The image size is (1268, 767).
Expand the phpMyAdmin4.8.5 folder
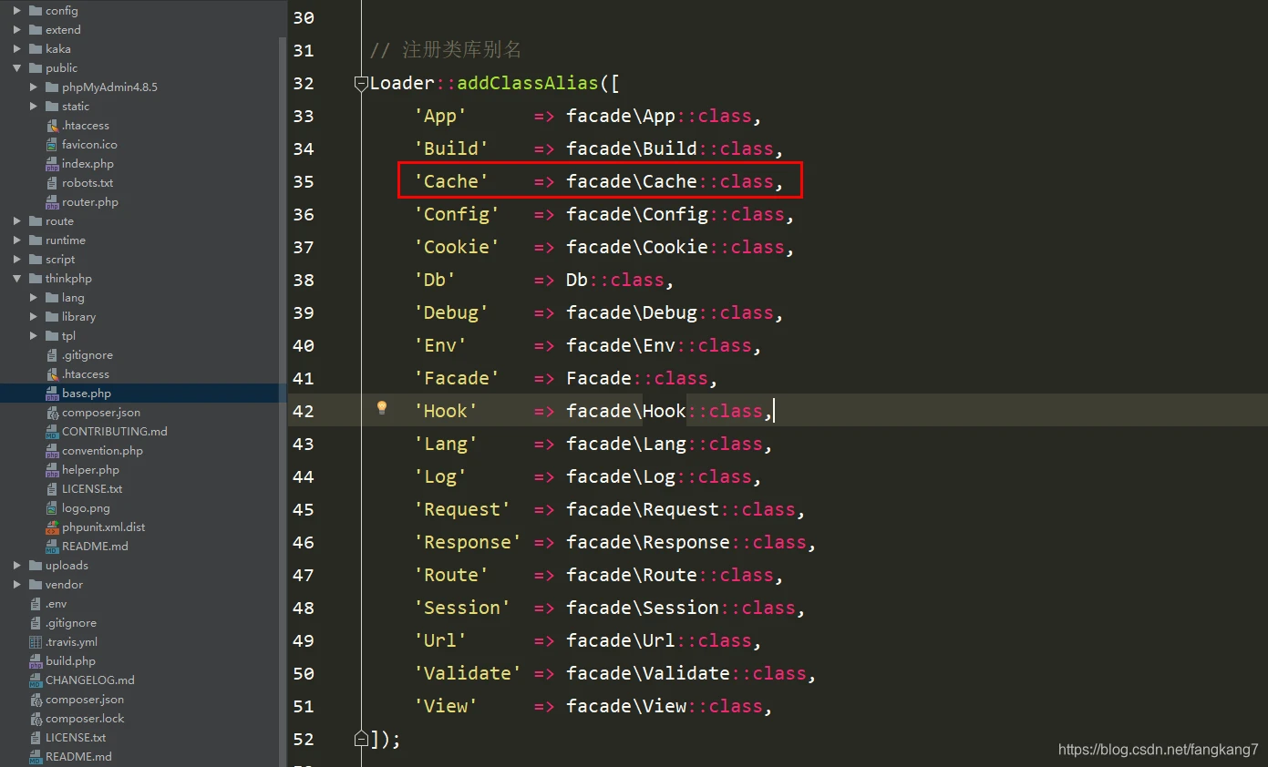34,87
